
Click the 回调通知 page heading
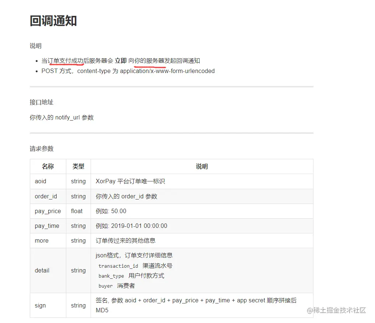coord(53,21)
